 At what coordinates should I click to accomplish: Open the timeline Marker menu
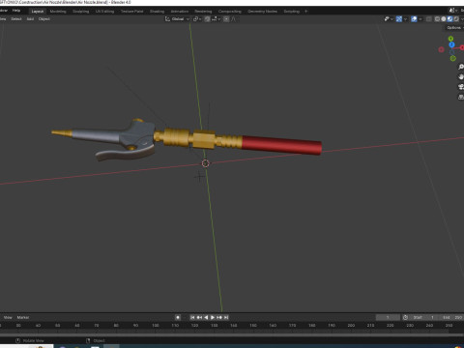23,317
